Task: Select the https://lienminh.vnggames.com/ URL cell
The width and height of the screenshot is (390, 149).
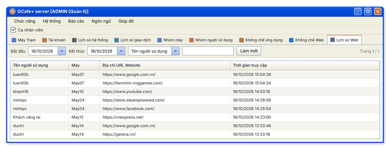Action: (x=165, y=83)
